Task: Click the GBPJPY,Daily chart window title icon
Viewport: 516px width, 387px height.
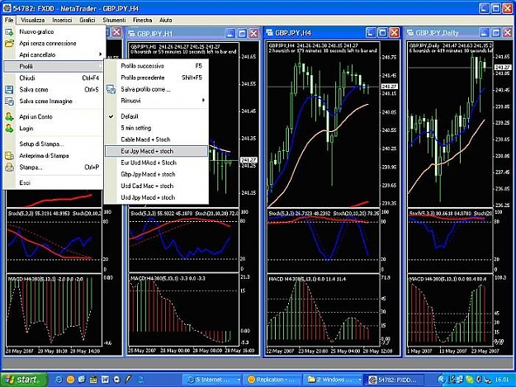Action: pos(410,33)
